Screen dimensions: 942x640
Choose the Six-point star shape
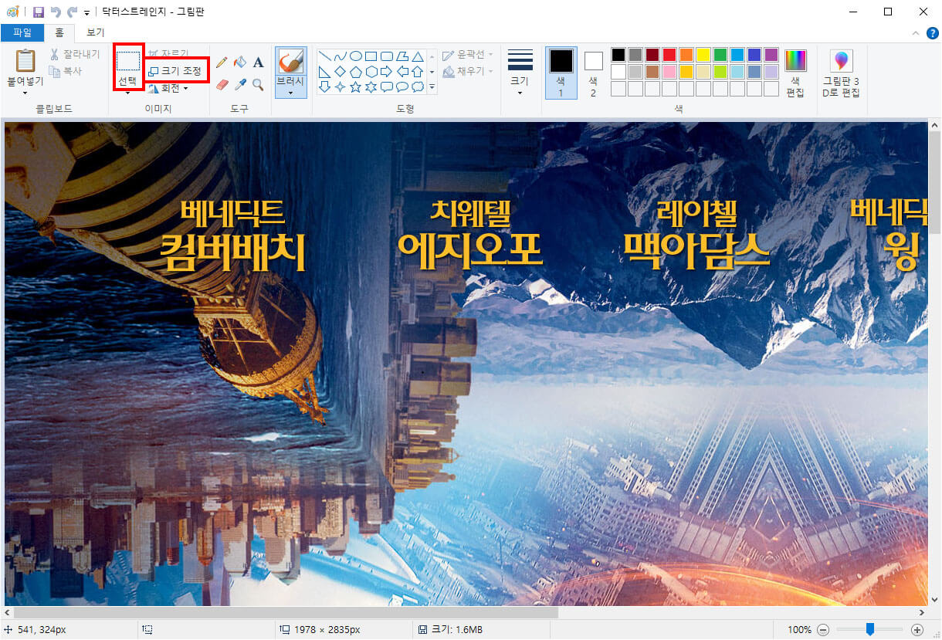pos(371,87)
